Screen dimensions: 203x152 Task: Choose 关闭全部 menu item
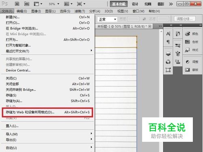point(48,84)
